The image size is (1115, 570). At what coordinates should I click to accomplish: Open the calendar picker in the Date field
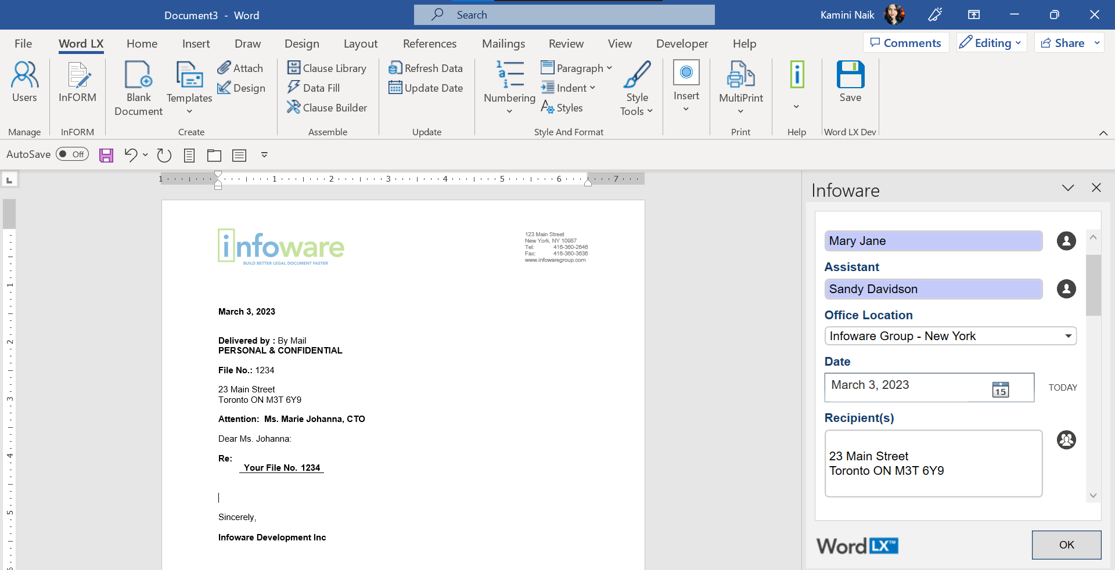[1000, 389]
